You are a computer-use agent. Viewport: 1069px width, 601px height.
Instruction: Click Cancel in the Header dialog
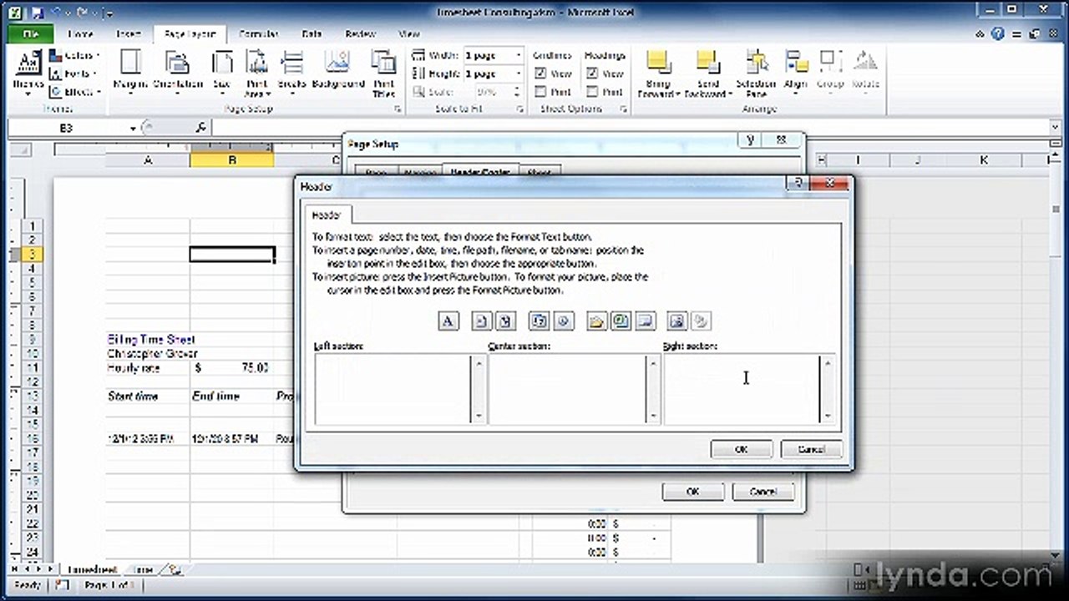coord(812,449)
